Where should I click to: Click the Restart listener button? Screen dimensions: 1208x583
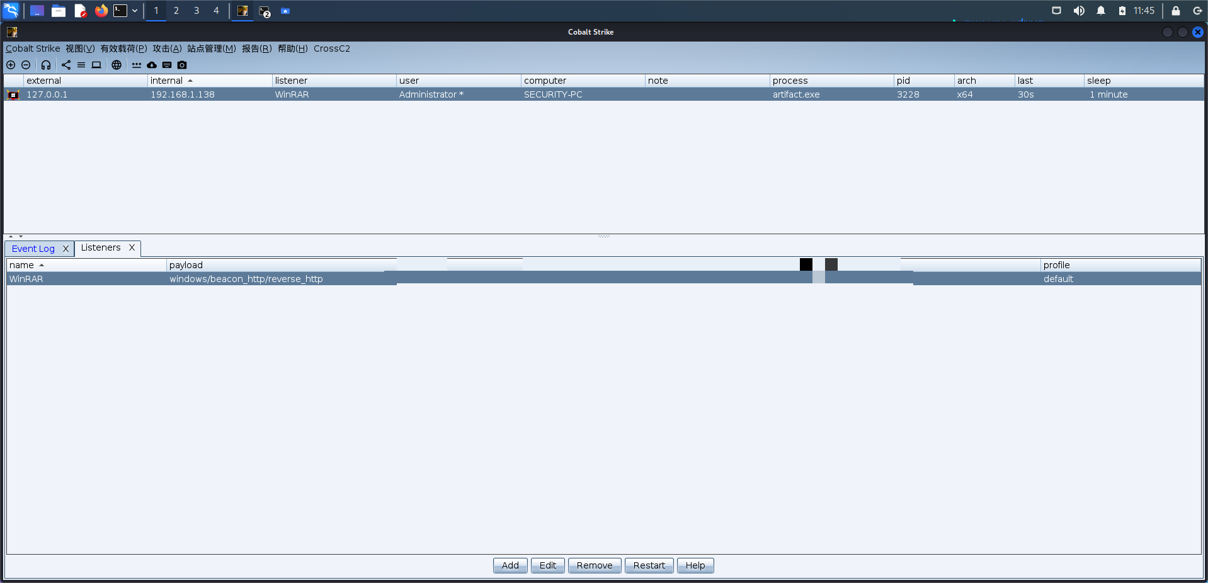click(649, 565)
